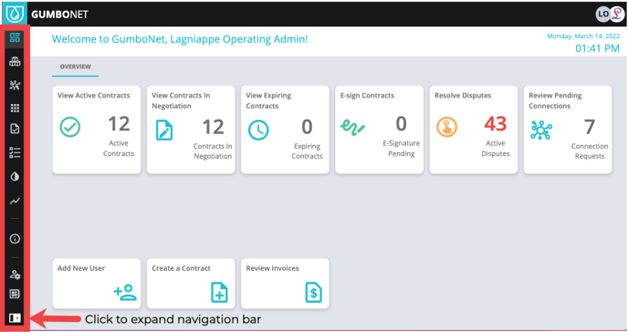Switch to the Overview tab
This screenshot has height=332, width=628.
click(75, 67)
